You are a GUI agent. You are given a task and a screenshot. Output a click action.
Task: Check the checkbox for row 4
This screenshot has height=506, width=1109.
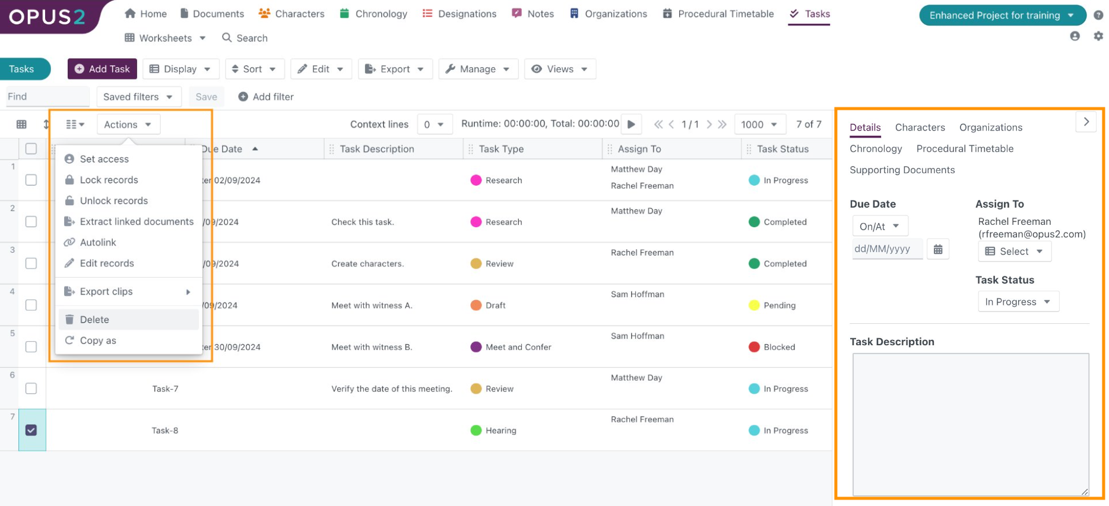click(x=31, y=305)
